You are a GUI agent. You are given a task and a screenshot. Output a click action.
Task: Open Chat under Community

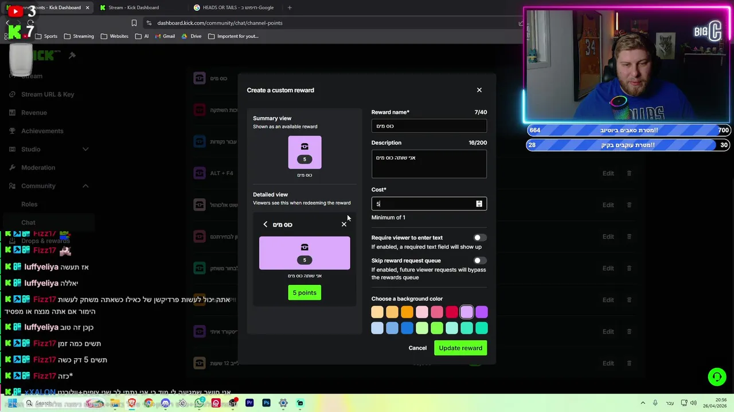click(x=28, y=223)
